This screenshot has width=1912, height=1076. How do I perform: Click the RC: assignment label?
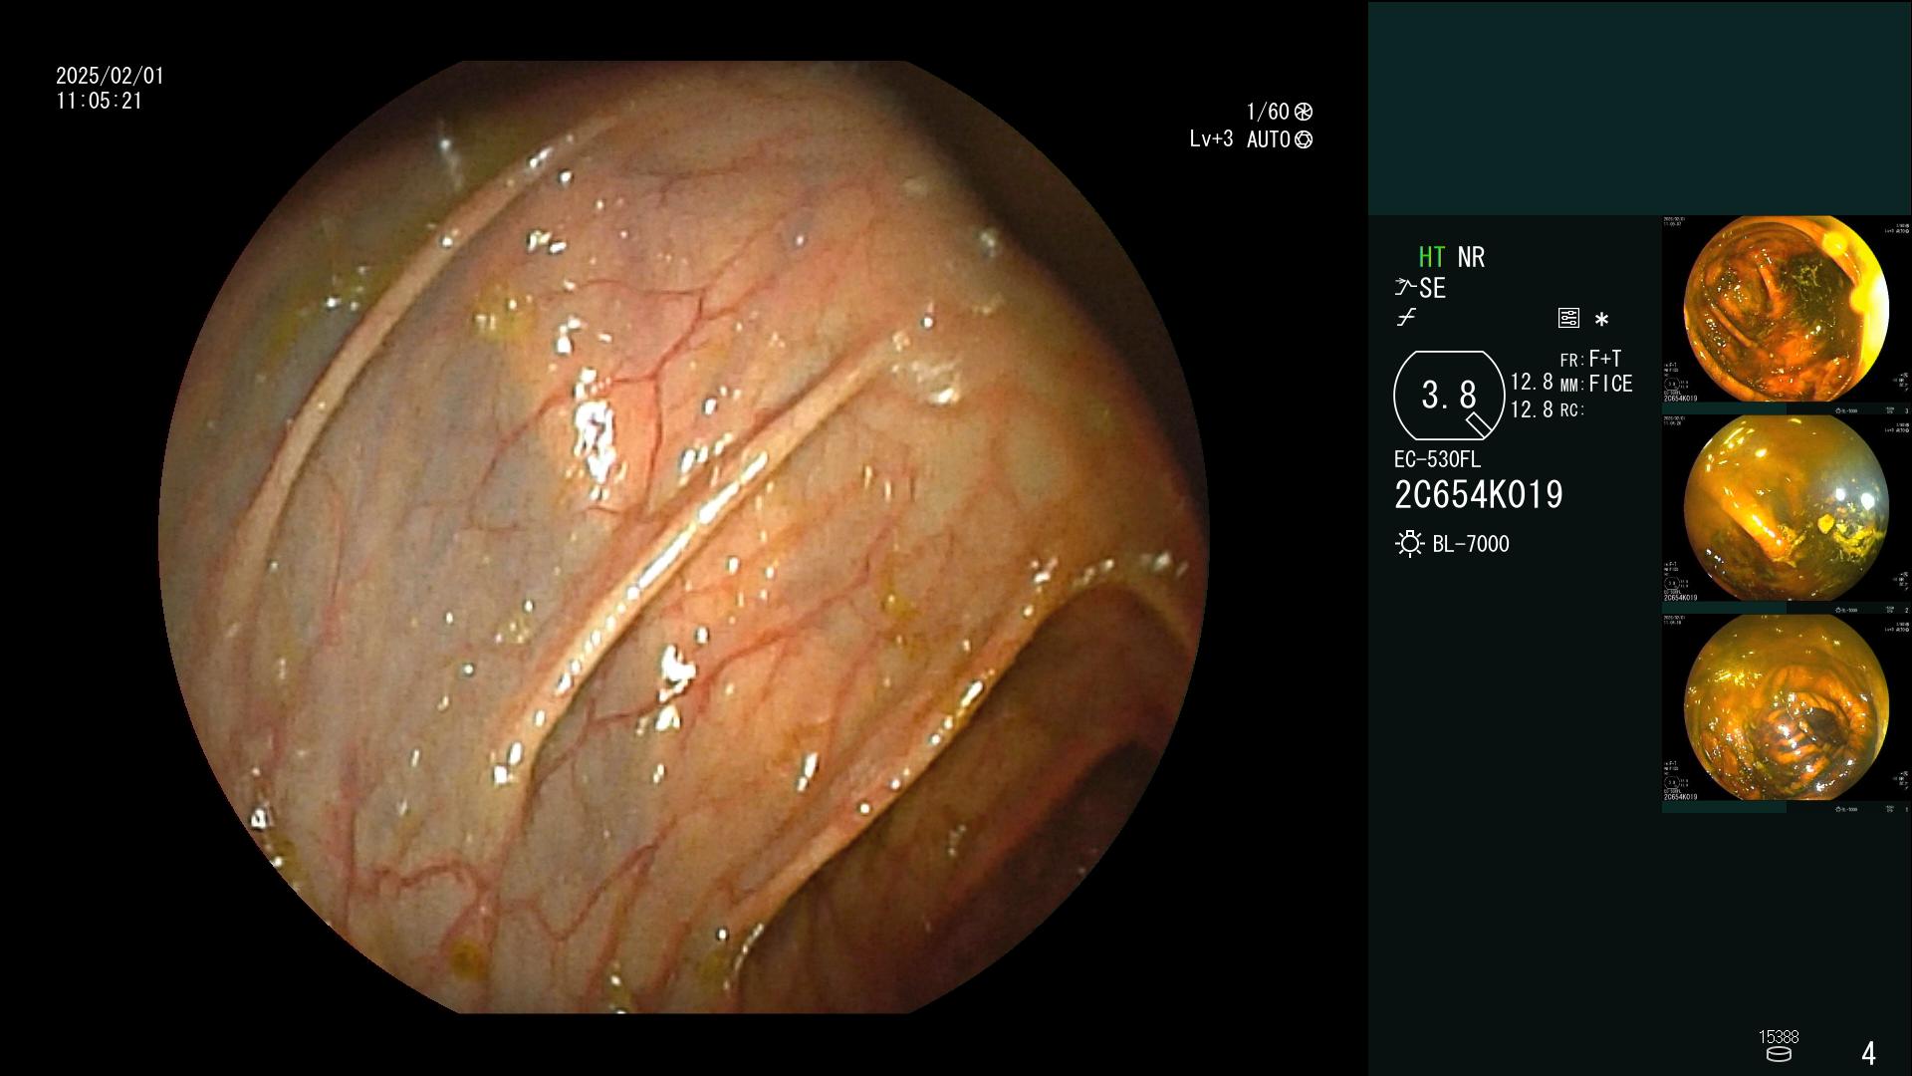[x=1572, y=409]
